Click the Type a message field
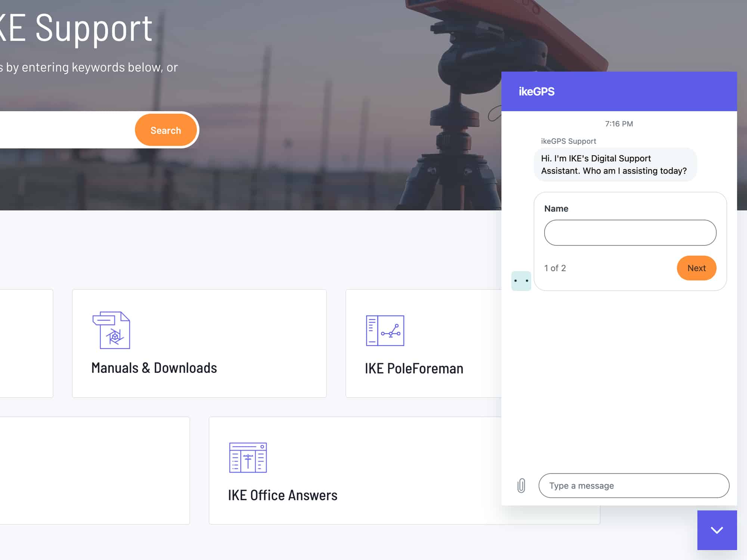Screen dimensions: 747x560 634,485
